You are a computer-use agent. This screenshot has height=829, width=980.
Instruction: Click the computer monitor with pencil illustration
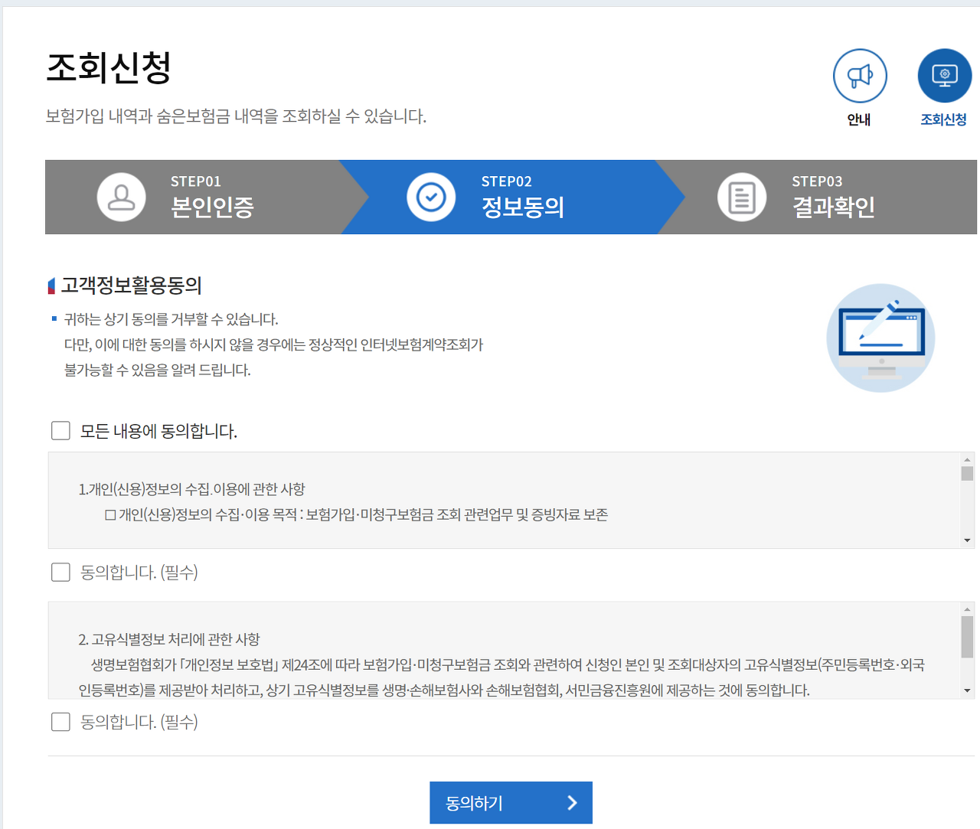pos(880,338)
